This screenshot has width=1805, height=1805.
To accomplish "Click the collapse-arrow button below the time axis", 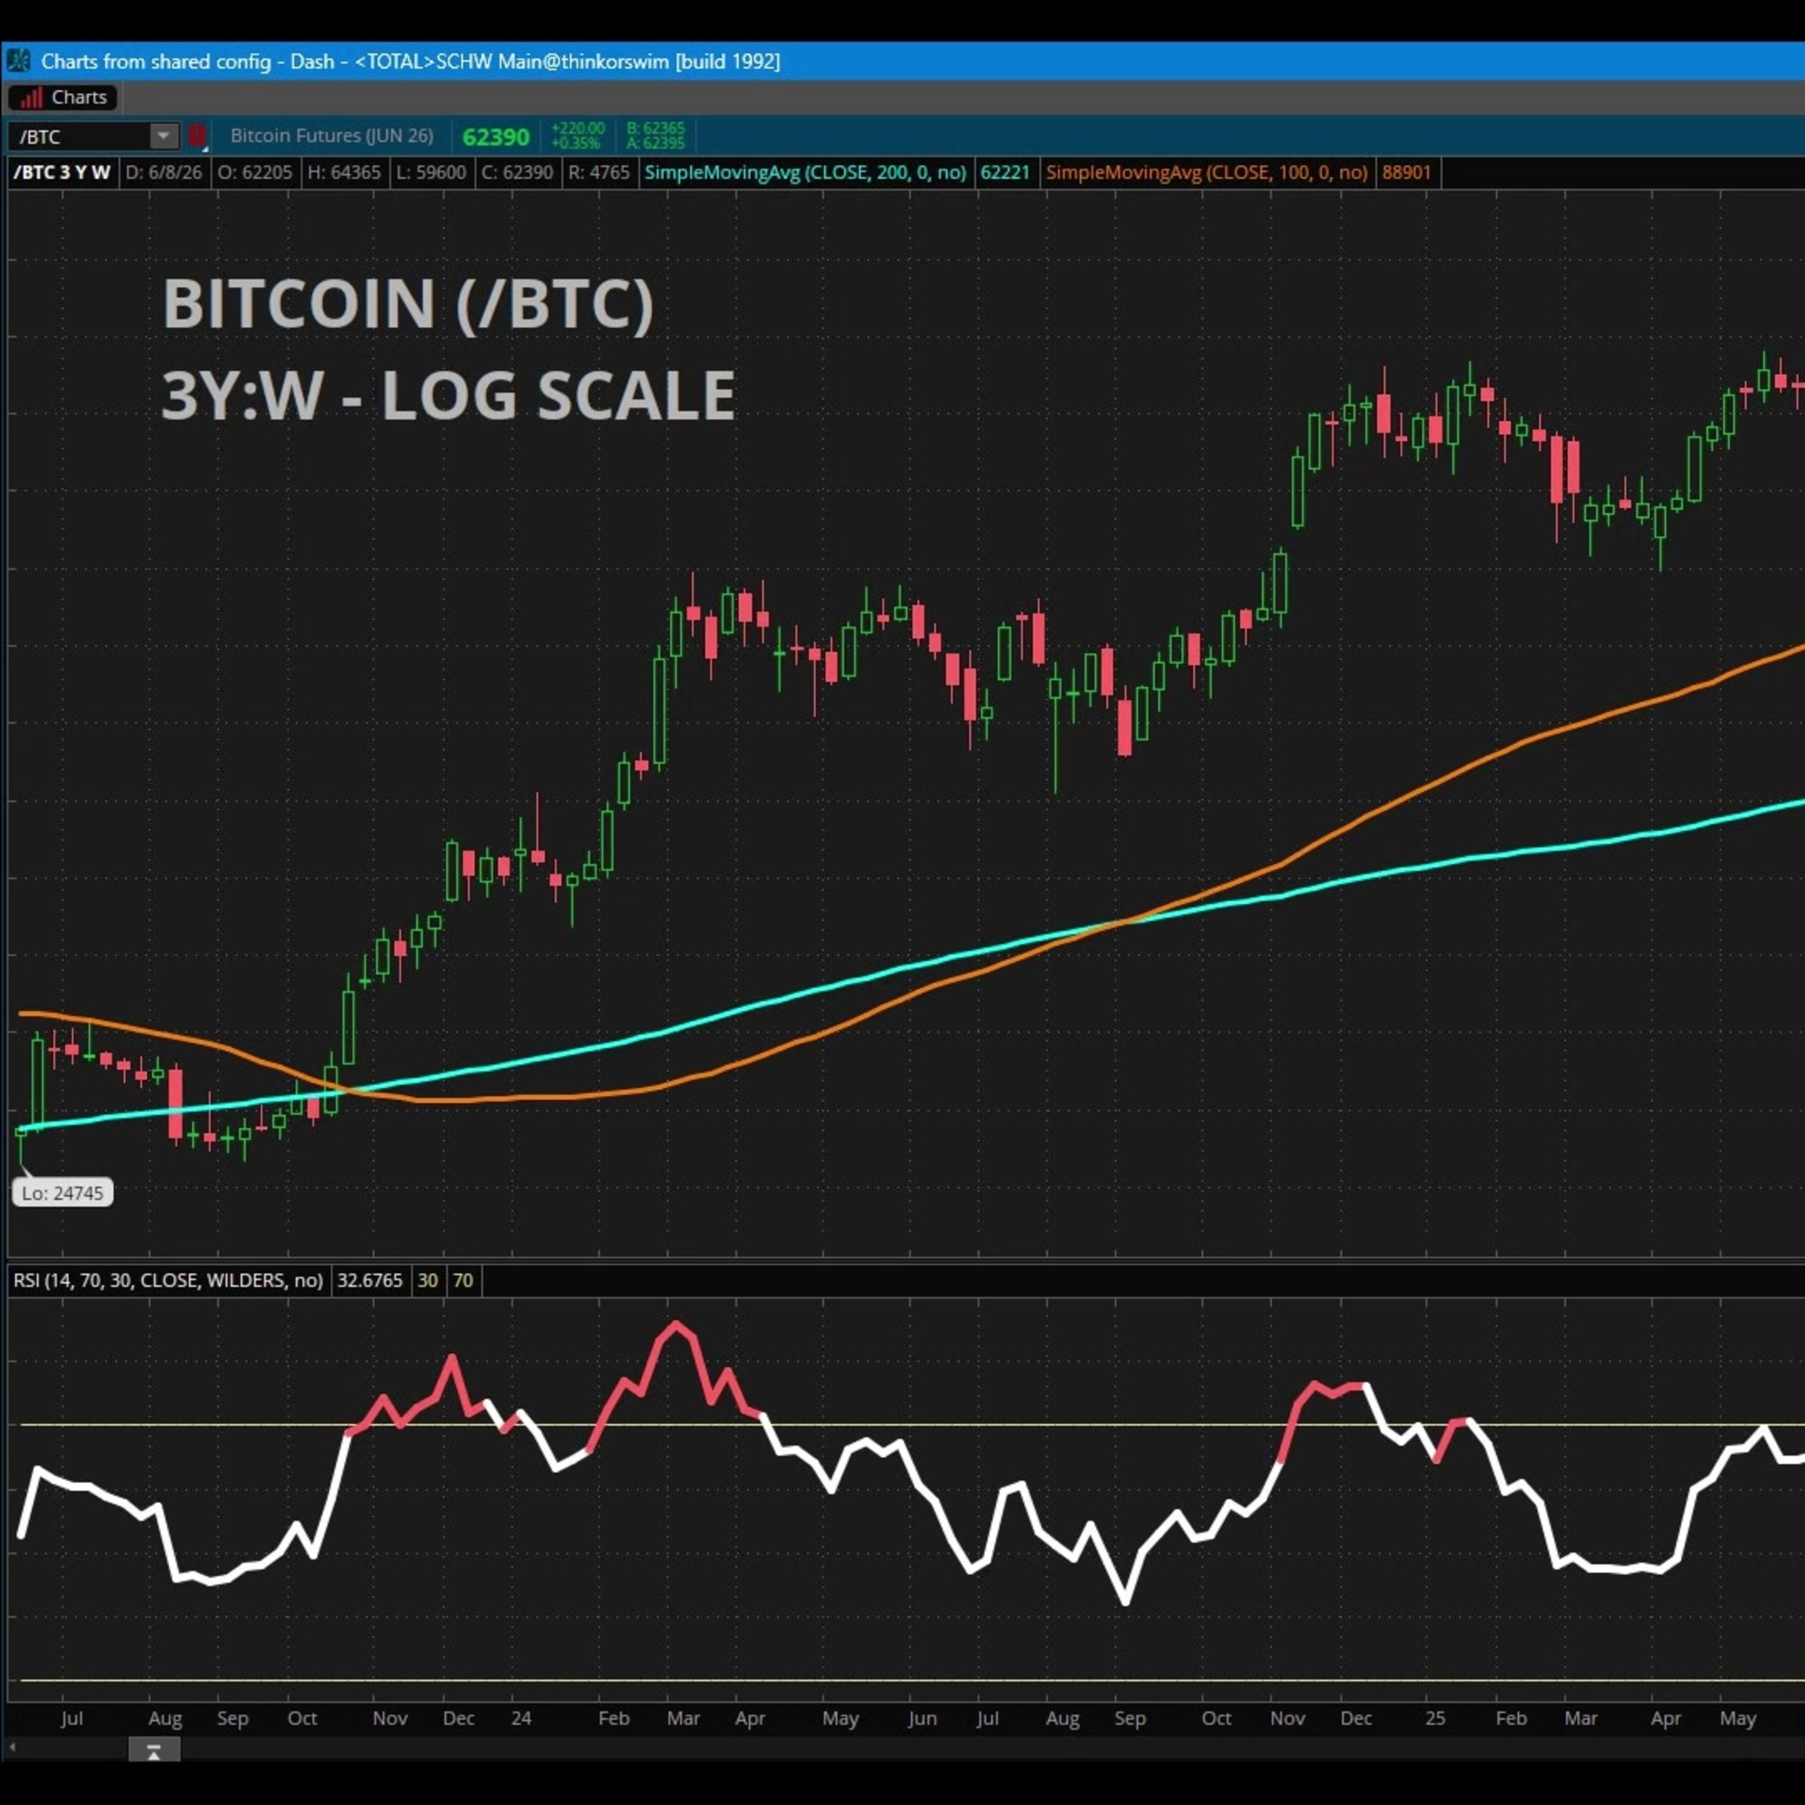I will pos(153,1750).
